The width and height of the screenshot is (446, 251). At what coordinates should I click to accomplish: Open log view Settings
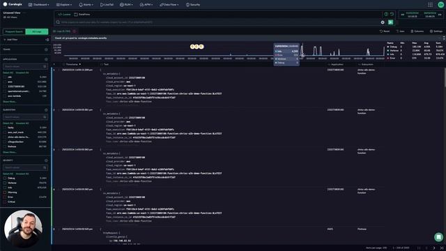pyautogui.click(x=436, y=31)
